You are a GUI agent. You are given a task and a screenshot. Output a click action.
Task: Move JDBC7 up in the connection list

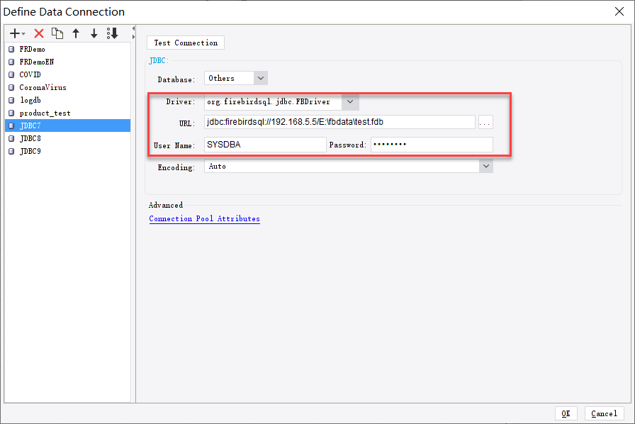pos(76,33)
